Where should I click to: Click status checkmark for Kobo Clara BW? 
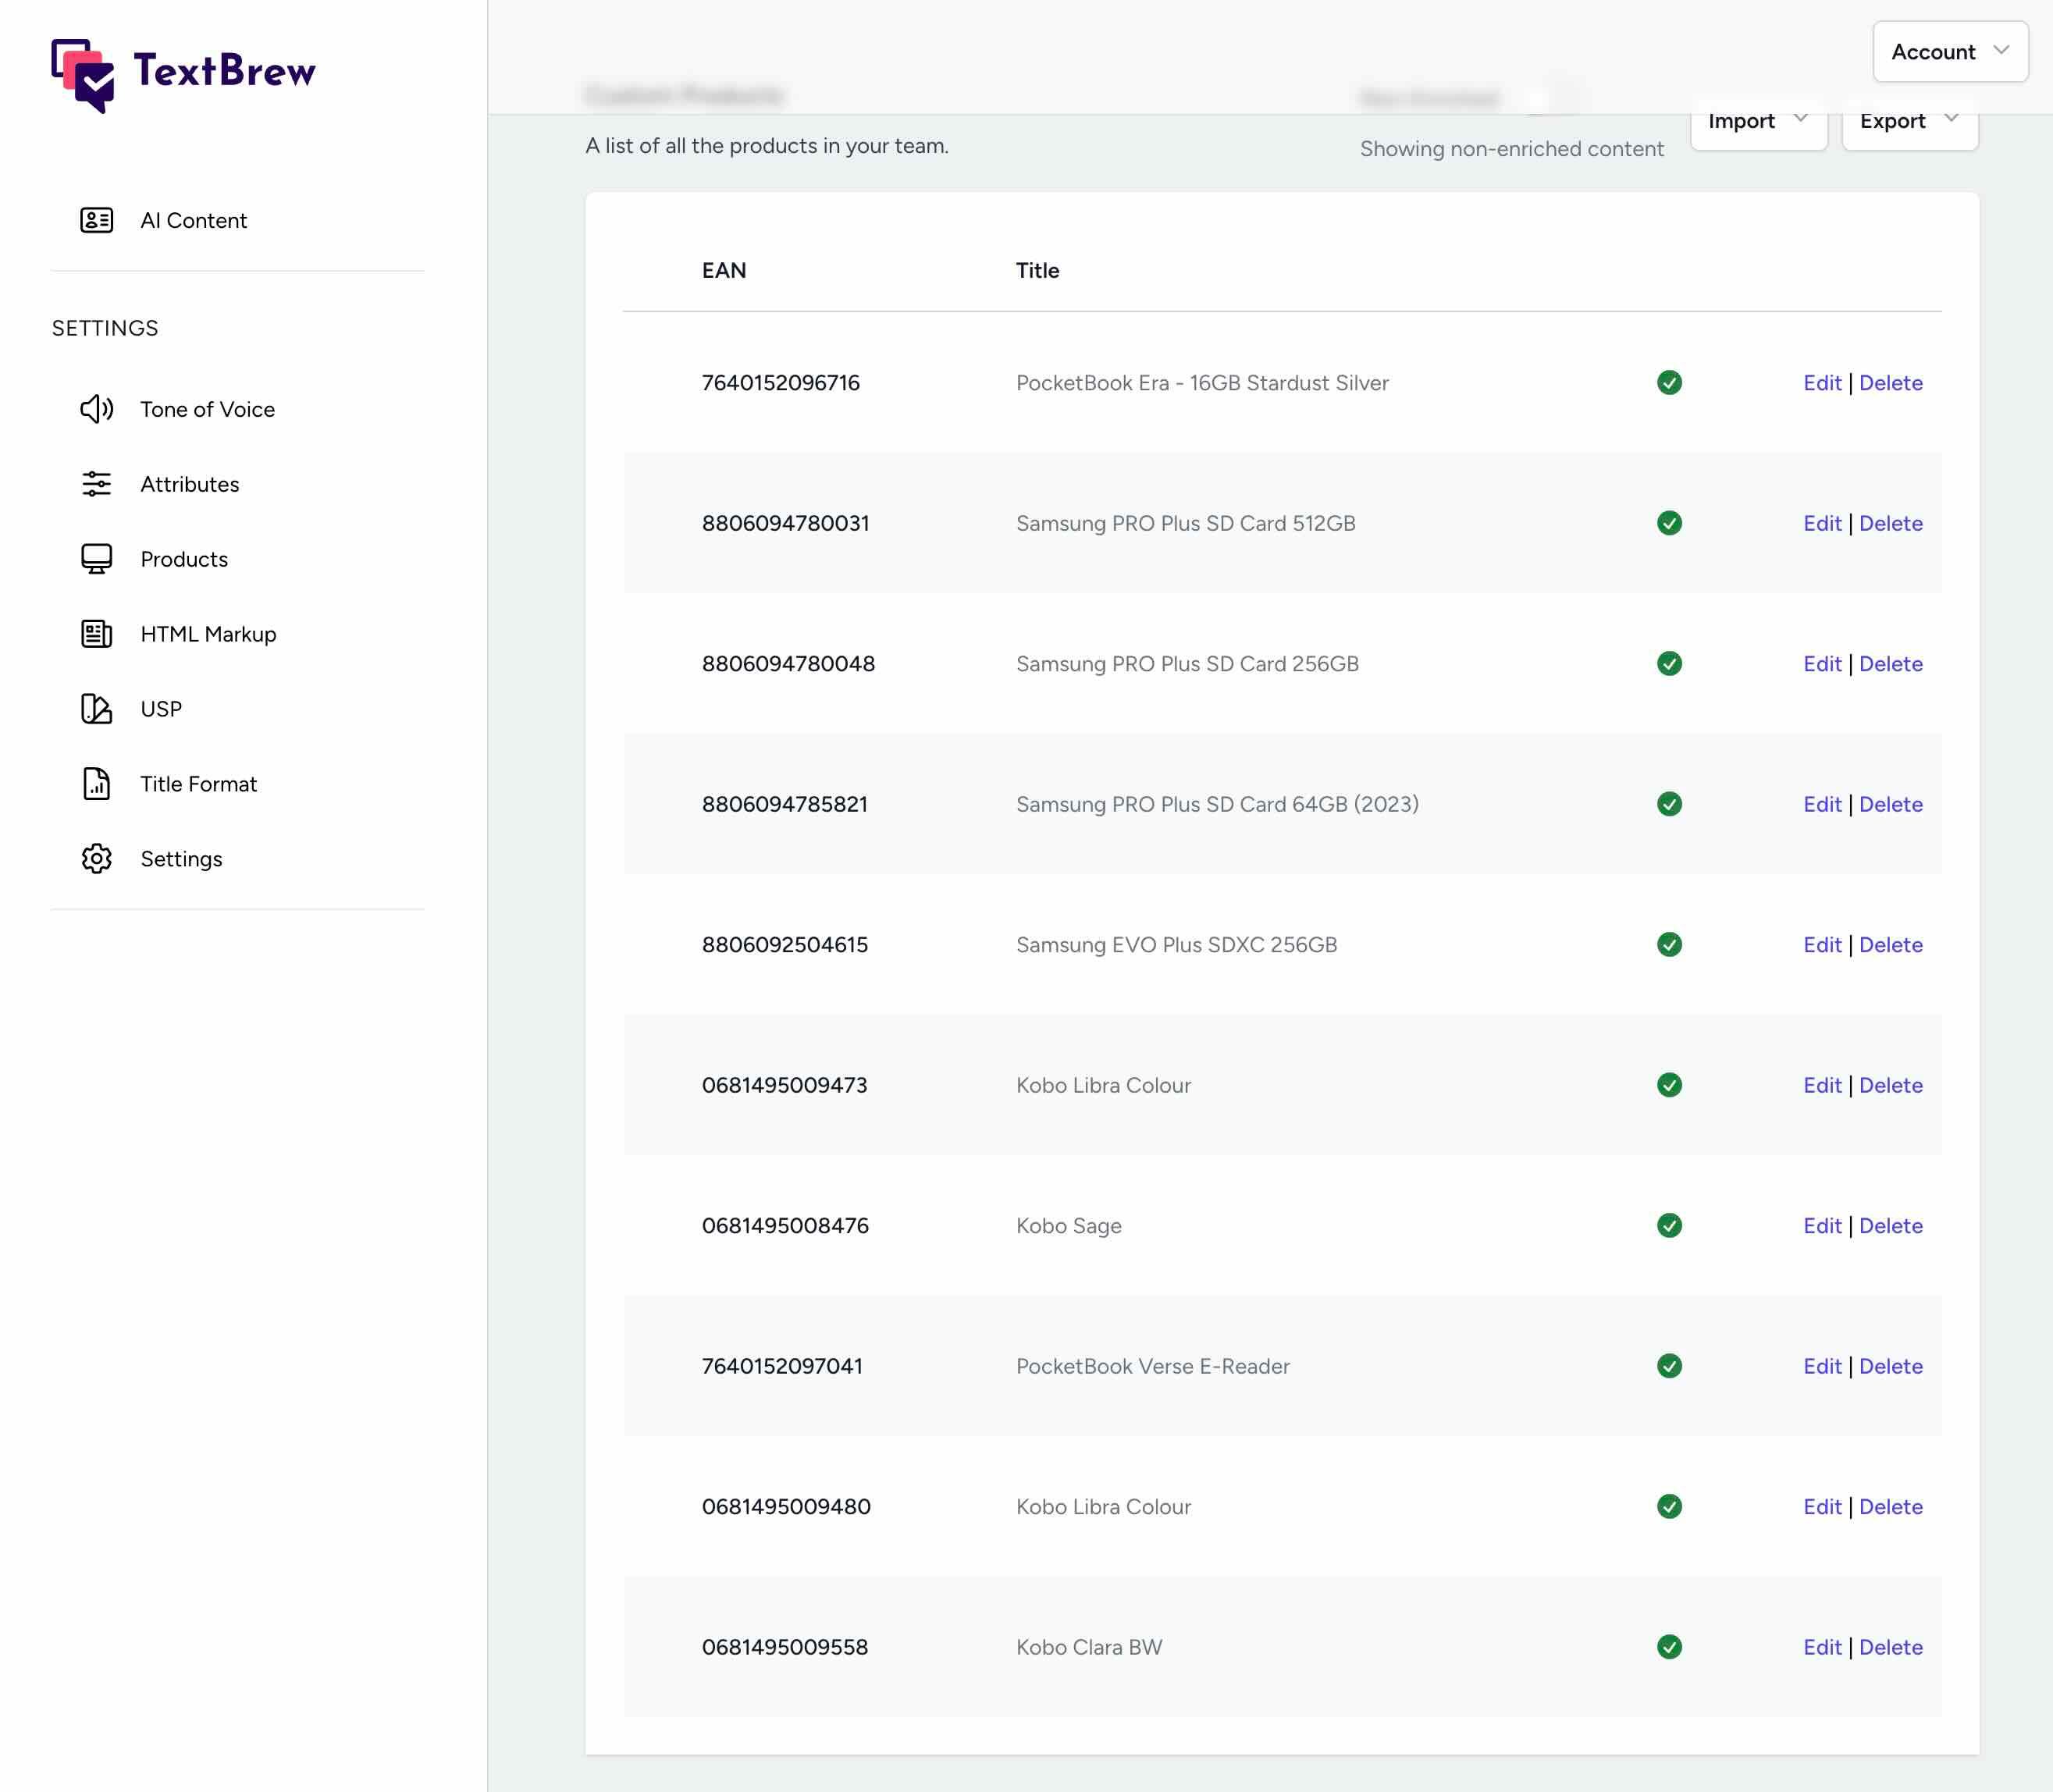[1669, 1647]
